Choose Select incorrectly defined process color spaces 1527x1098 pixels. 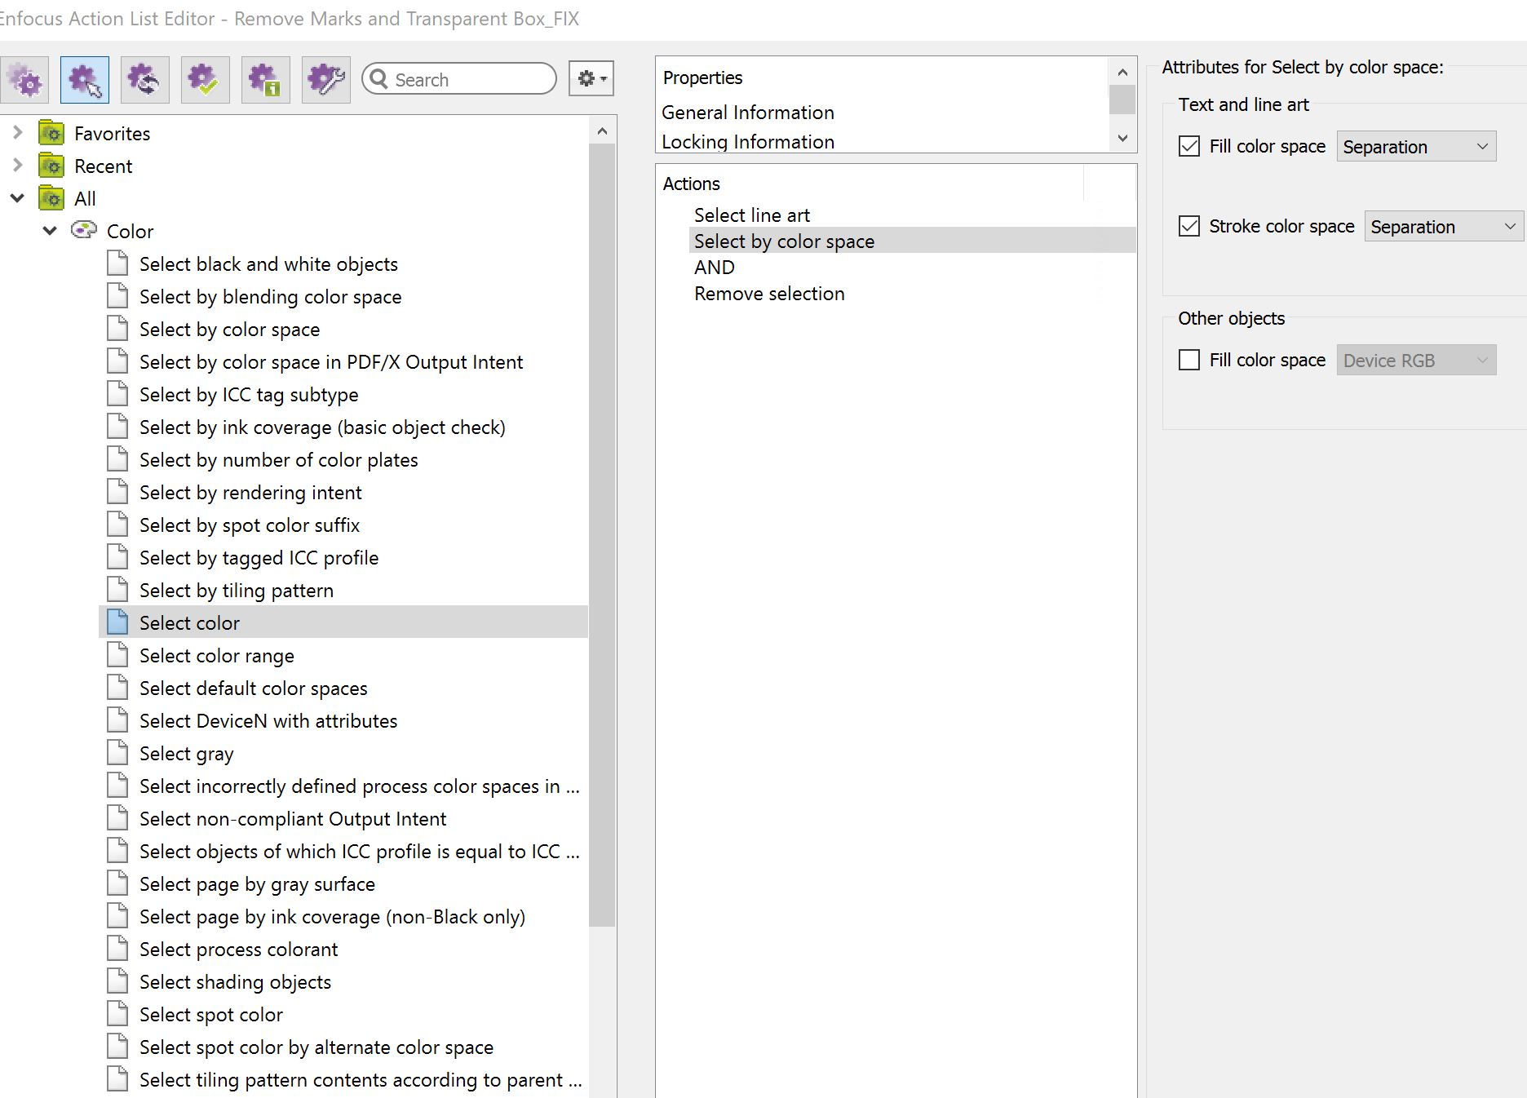click(359, 786)
